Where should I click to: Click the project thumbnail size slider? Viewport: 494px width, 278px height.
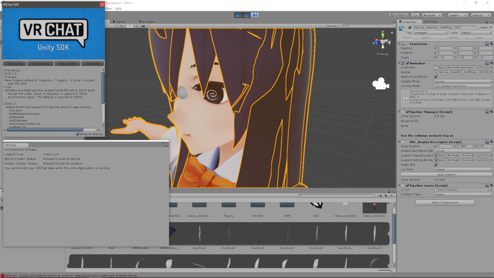[384, 270]
